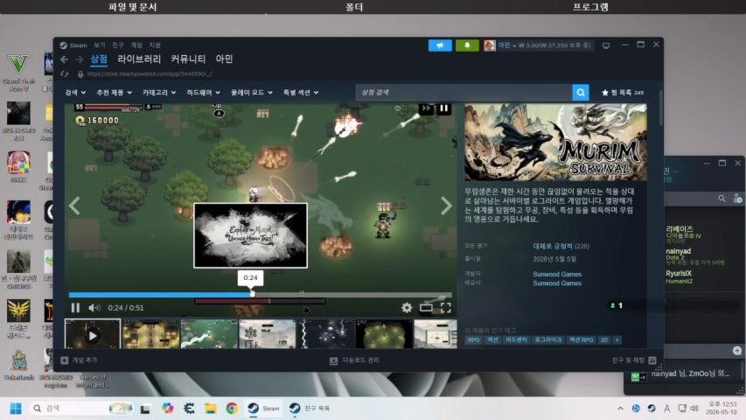Click the 로그라이크 tag
Image resolution: width=746 pixels, height=420 pixels.
coord(548,340)
